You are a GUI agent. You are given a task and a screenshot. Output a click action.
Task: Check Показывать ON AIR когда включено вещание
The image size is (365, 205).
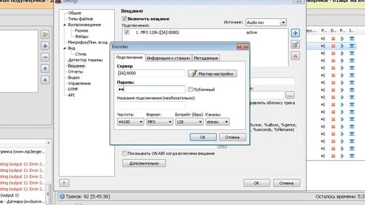pyautogui.click(x=124, y=153)
